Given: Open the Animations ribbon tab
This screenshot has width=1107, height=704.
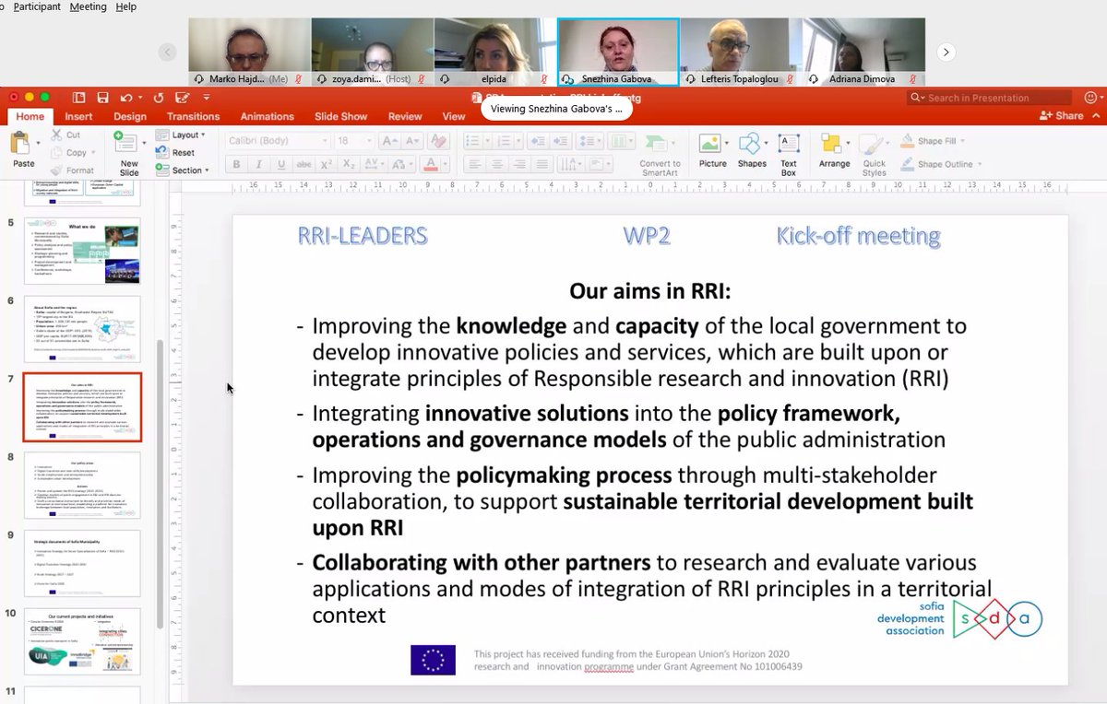Looking at the screenshot, I should coord(267,117).
